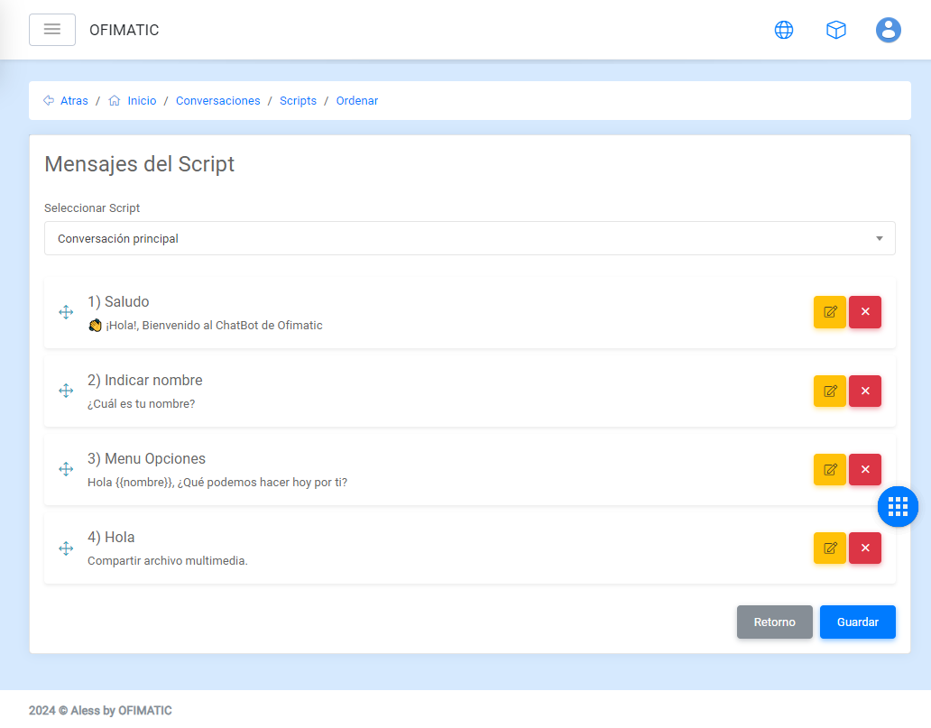The width and height of the screenshot is (931, 728).
Task: Edit the Indicar nombre message
Action: [x=830, y=391]
